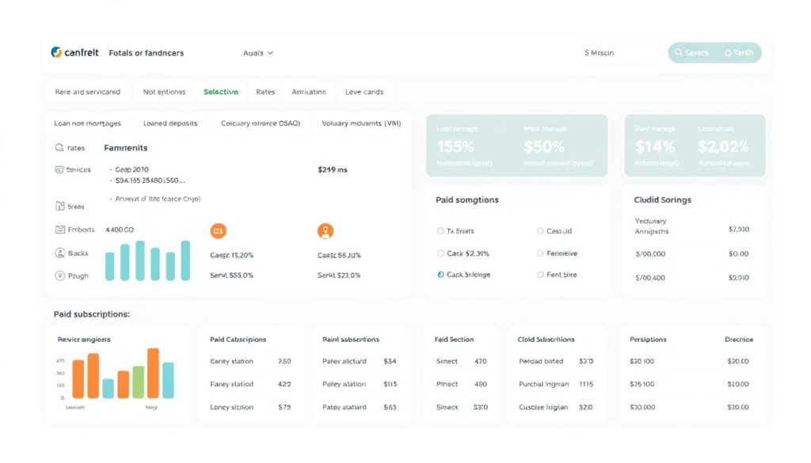Image resolution: width=811 pixels, height=463 pixels.
Task: Switch to the 'Selactive' tab
Action: (220, 92)
